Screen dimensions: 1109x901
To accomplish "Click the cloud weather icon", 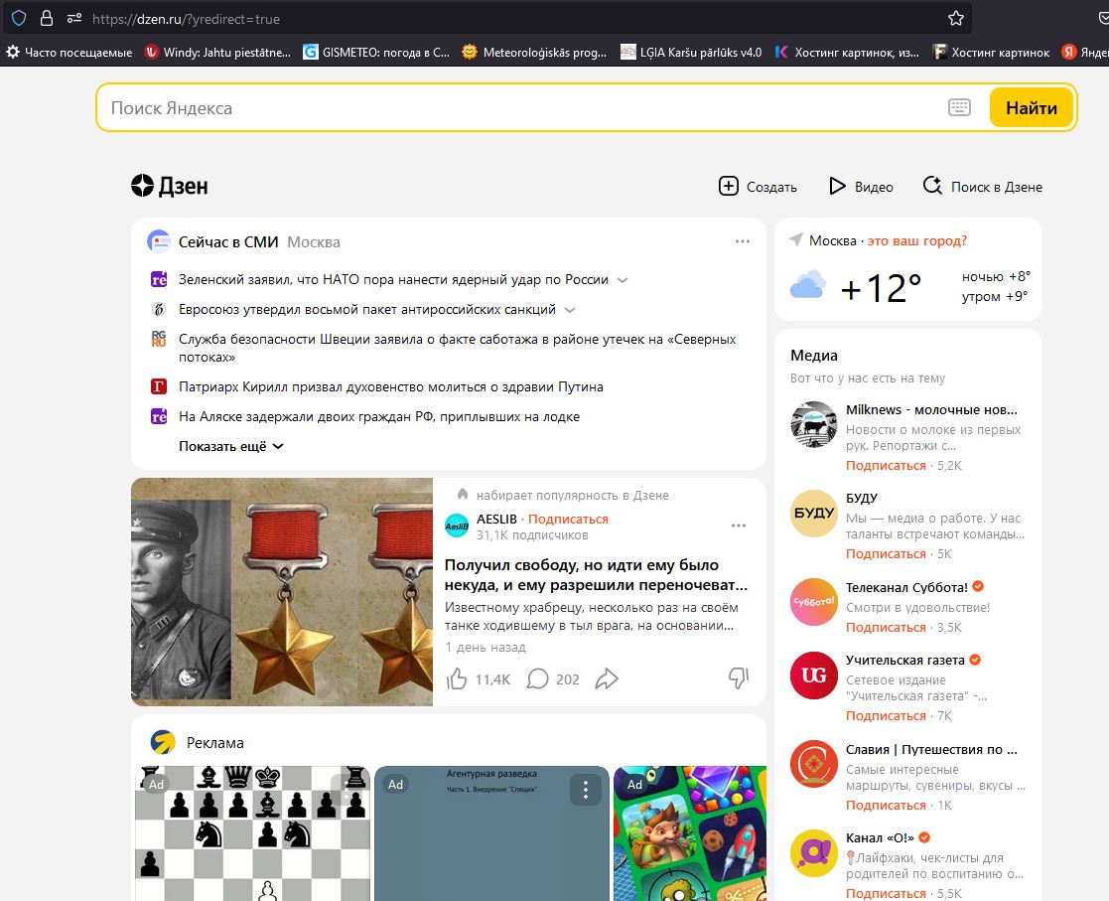I will point(808,284).
